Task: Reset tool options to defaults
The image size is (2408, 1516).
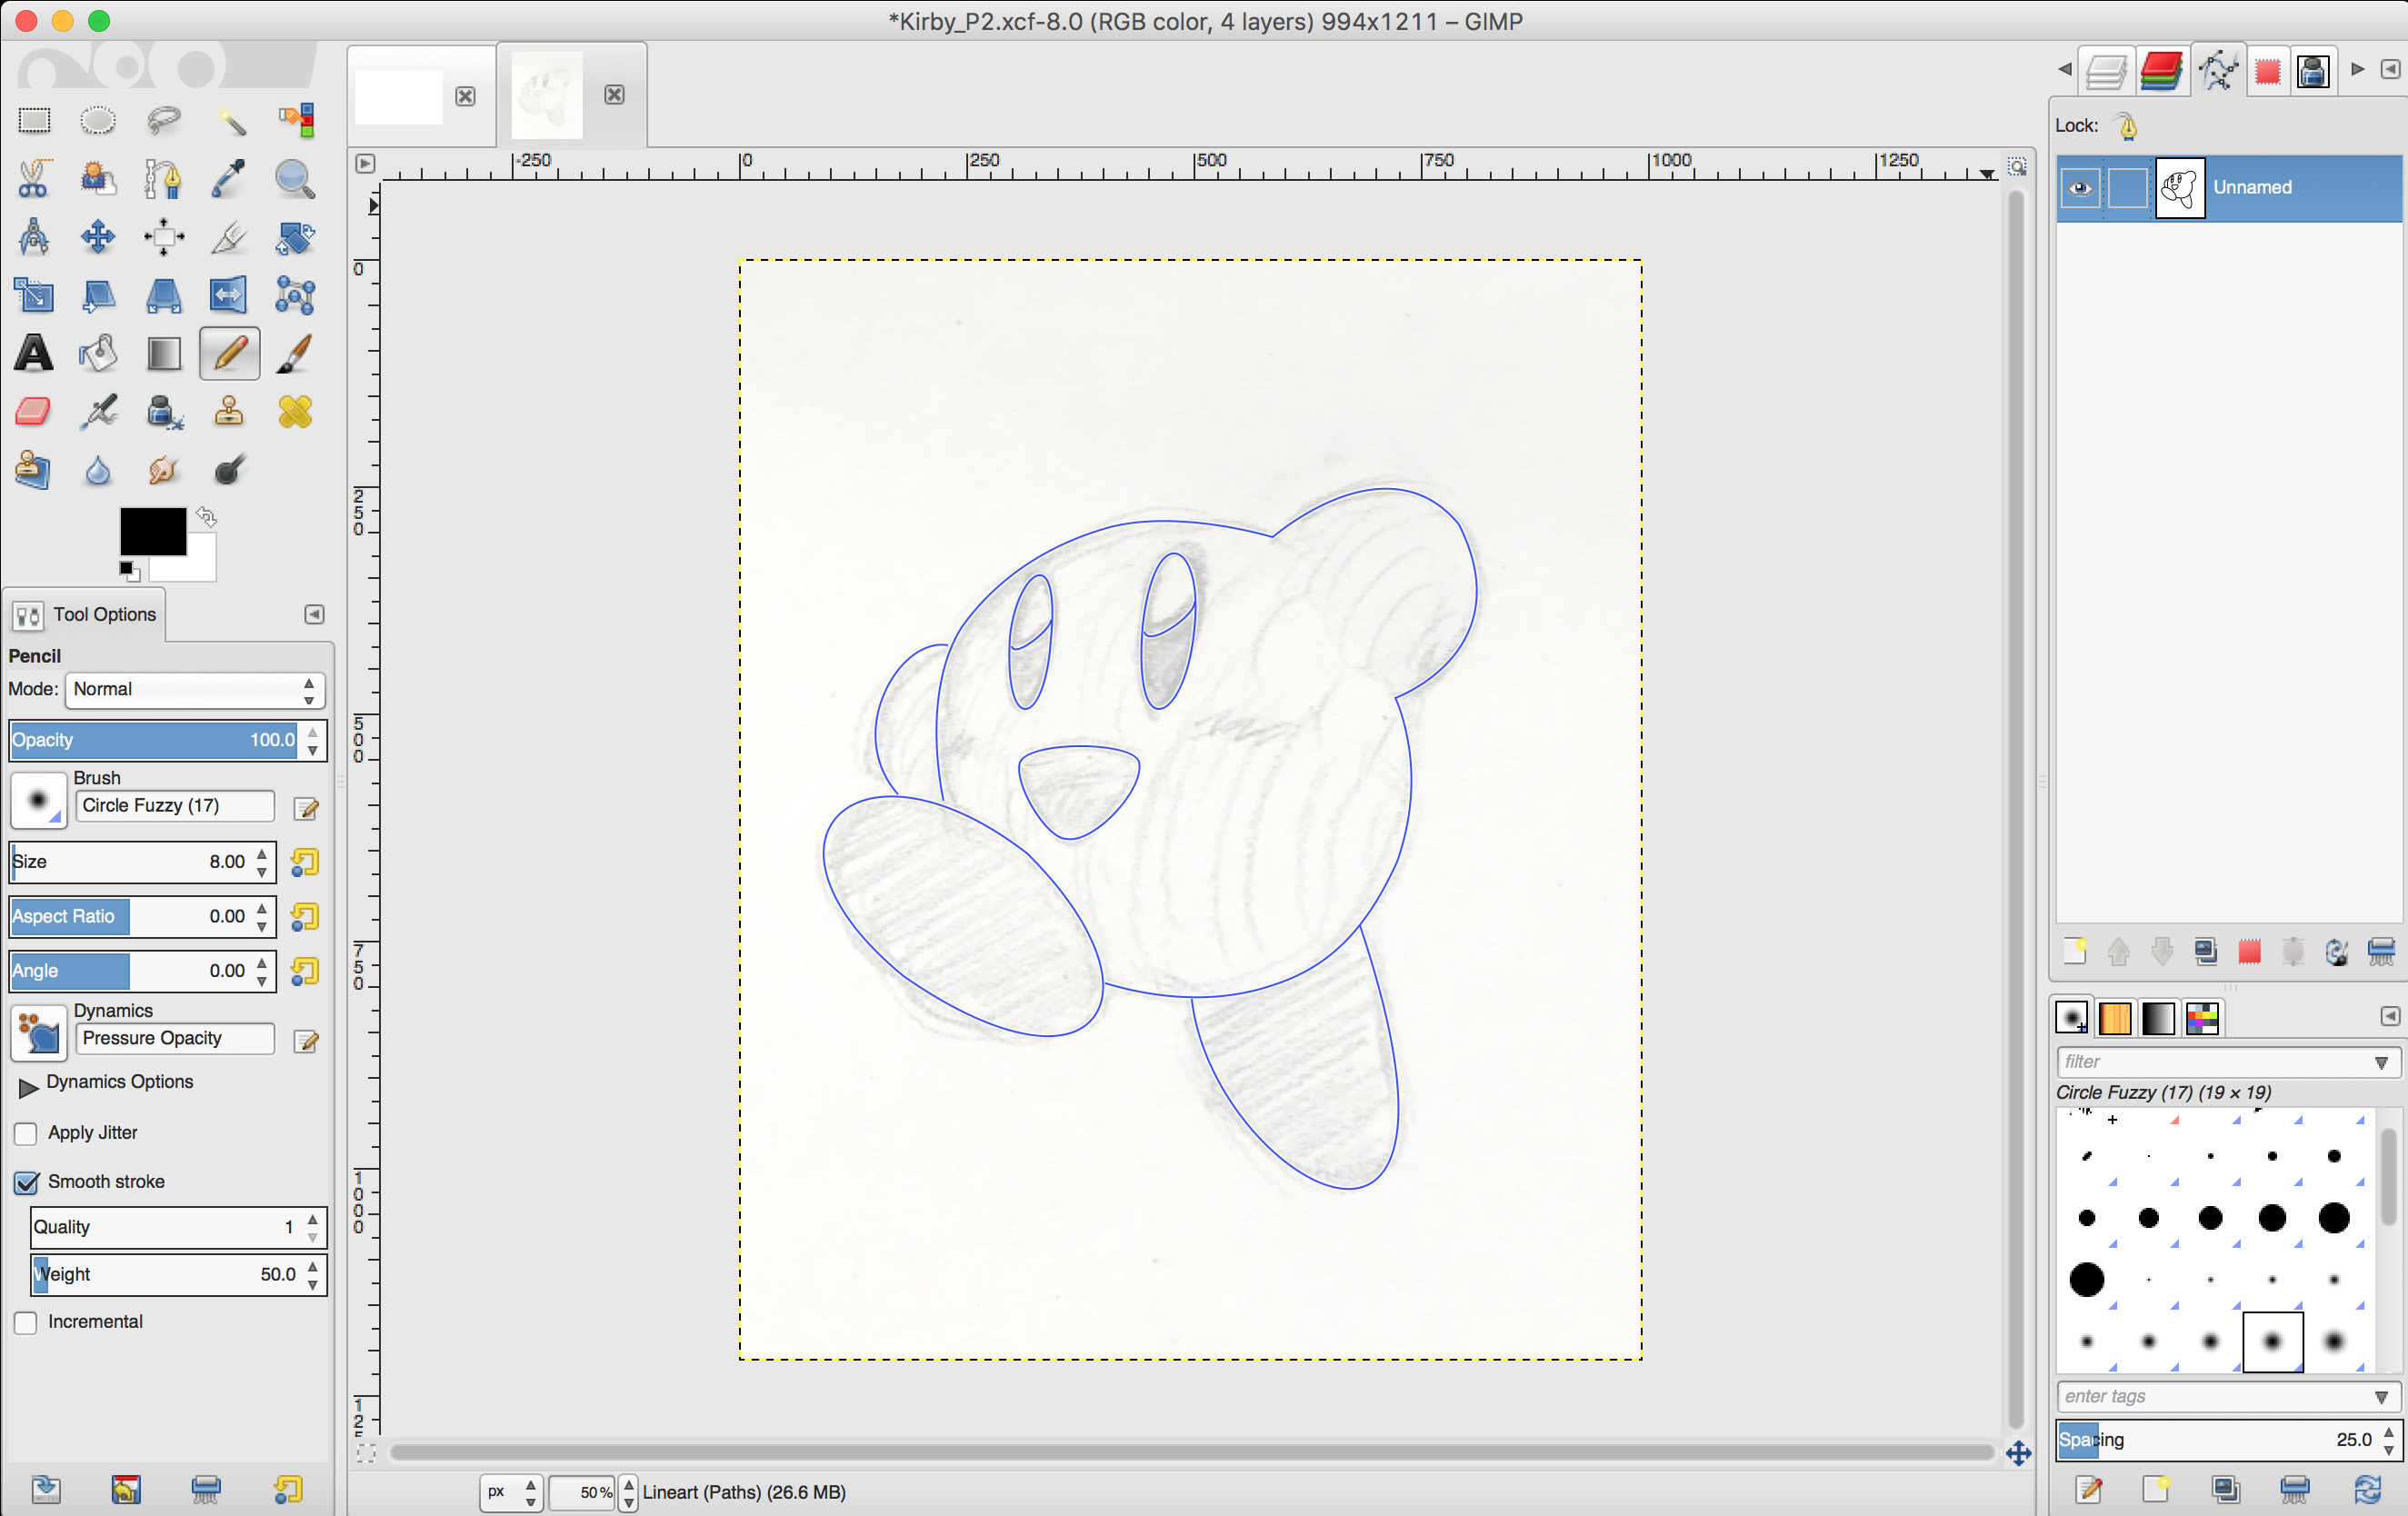Action: [288, 1490]
